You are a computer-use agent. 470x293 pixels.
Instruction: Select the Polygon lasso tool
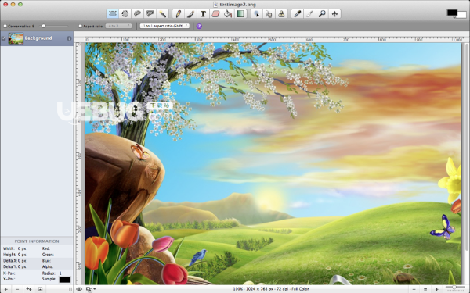click(150, 14)
